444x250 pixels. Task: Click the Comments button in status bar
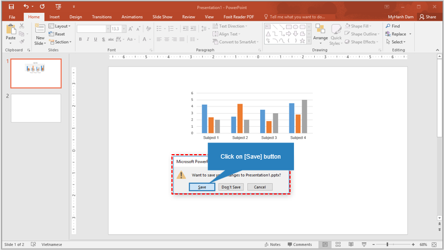[300, 244]
